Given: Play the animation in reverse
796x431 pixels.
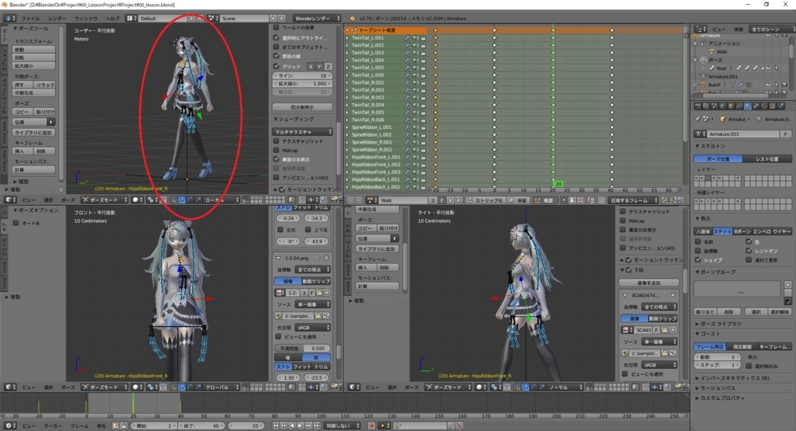Looking at the screenshot, I should coord(292,426).
